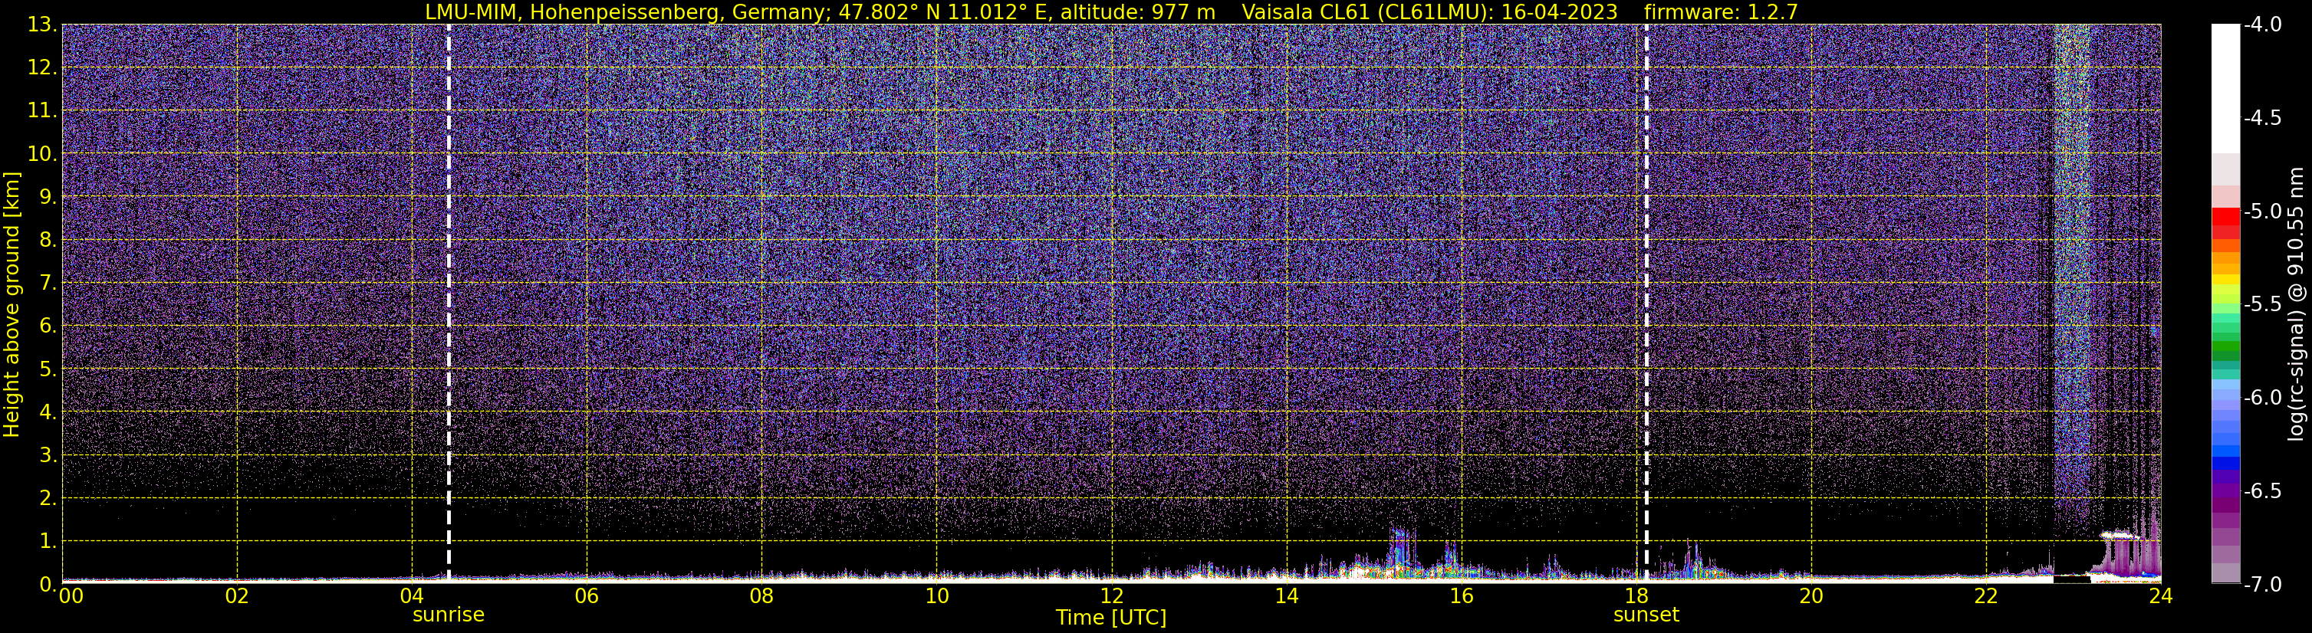
Task: Click the time axis tick '04'
Action: pyautogui.click(x=412, y=596)
